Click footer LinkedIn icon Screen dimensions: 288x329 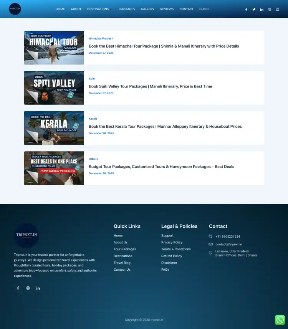click(38, 288)
